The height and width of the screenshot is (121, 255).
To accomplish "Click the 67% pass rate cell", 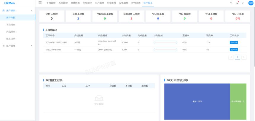I will [184, 42].
